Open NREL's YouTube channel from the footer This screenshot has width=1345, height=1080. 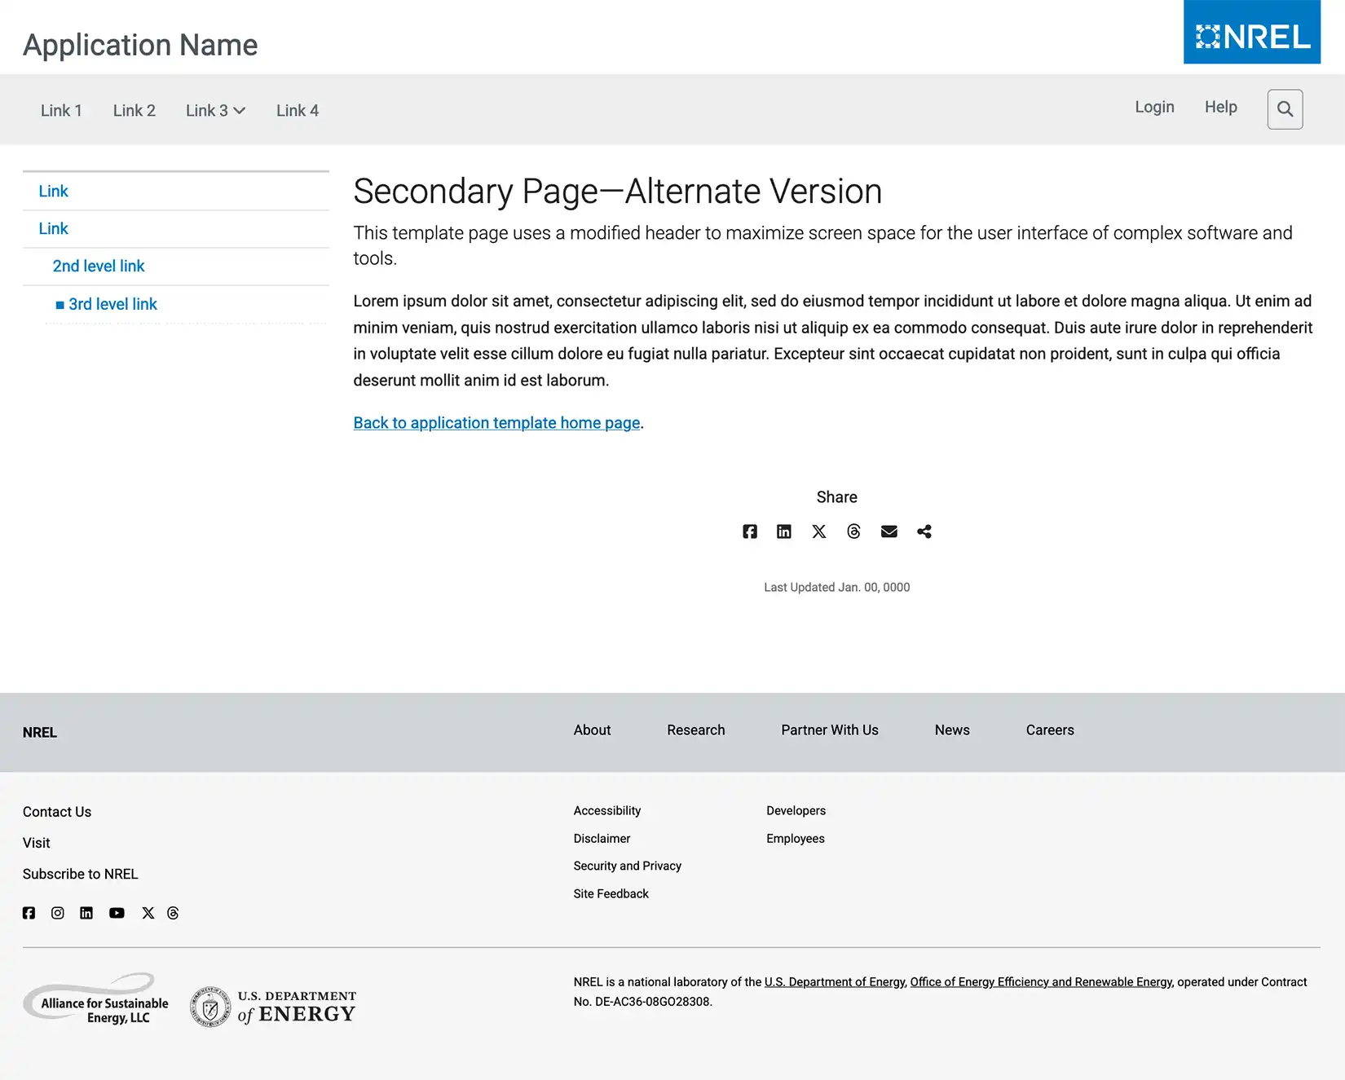pyautogui.click(x=117, y=913)
